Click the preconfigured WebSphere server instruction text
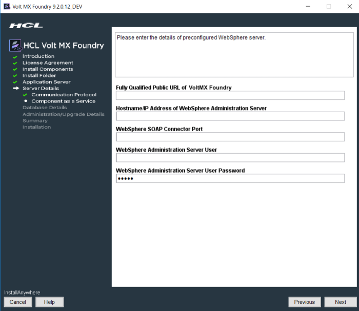This screenshot has height=311, width=359. point(191,37)
